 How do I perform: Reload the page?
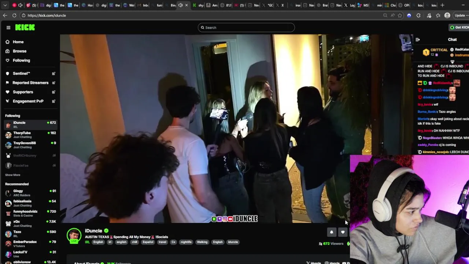(x=14, y=15)
